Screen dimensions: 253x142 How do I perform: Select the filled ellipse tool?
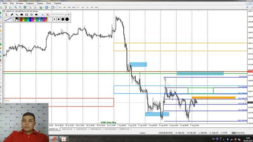[36, 15]
